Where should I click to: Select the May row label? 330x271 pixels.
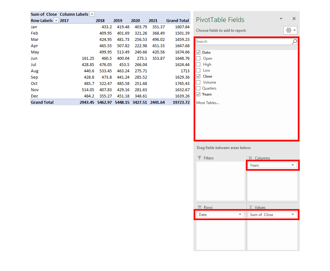(35, 52)
